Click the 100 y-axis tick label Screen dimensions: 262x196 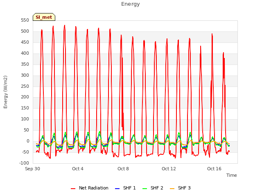pos(25,119)
